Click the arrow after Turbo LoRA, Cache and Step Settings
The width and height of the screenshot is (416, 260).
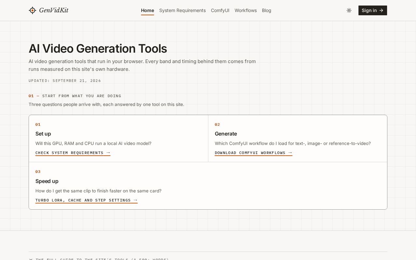(136, 200)
